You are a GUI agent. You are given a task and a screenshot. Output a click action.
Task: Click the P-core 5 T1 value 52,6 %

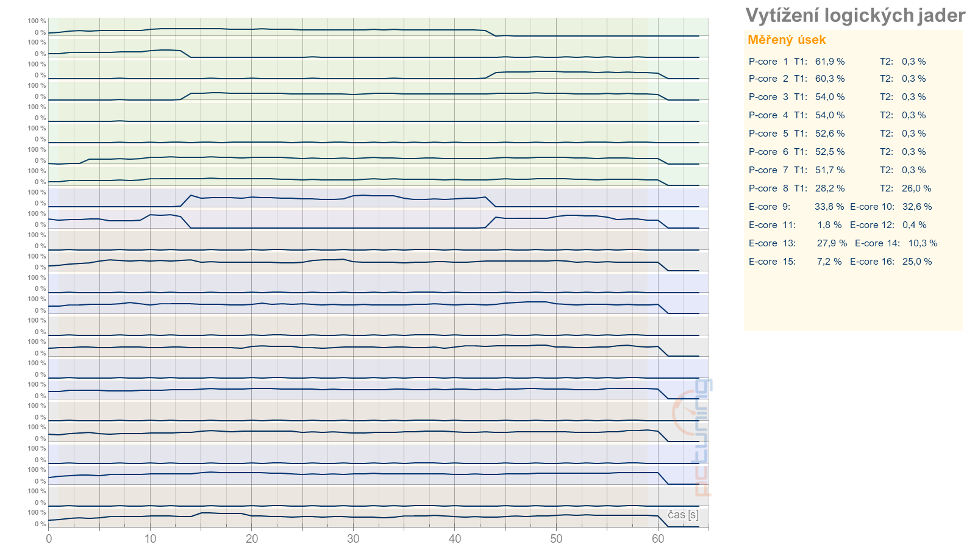click(x=830, y=134)
